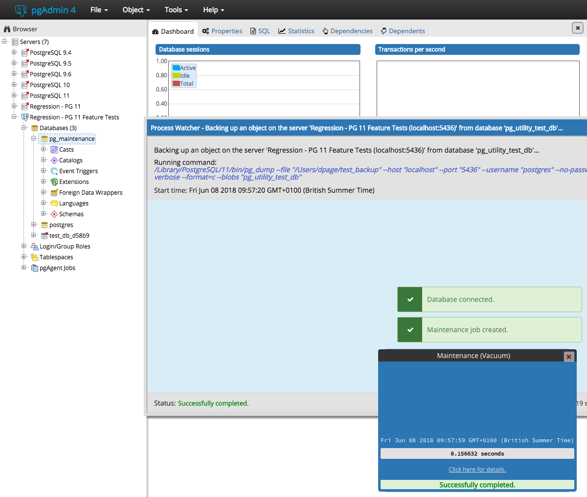Select the test_db_d58b9 database
The image size is (587, 497).
pos(69,236)
